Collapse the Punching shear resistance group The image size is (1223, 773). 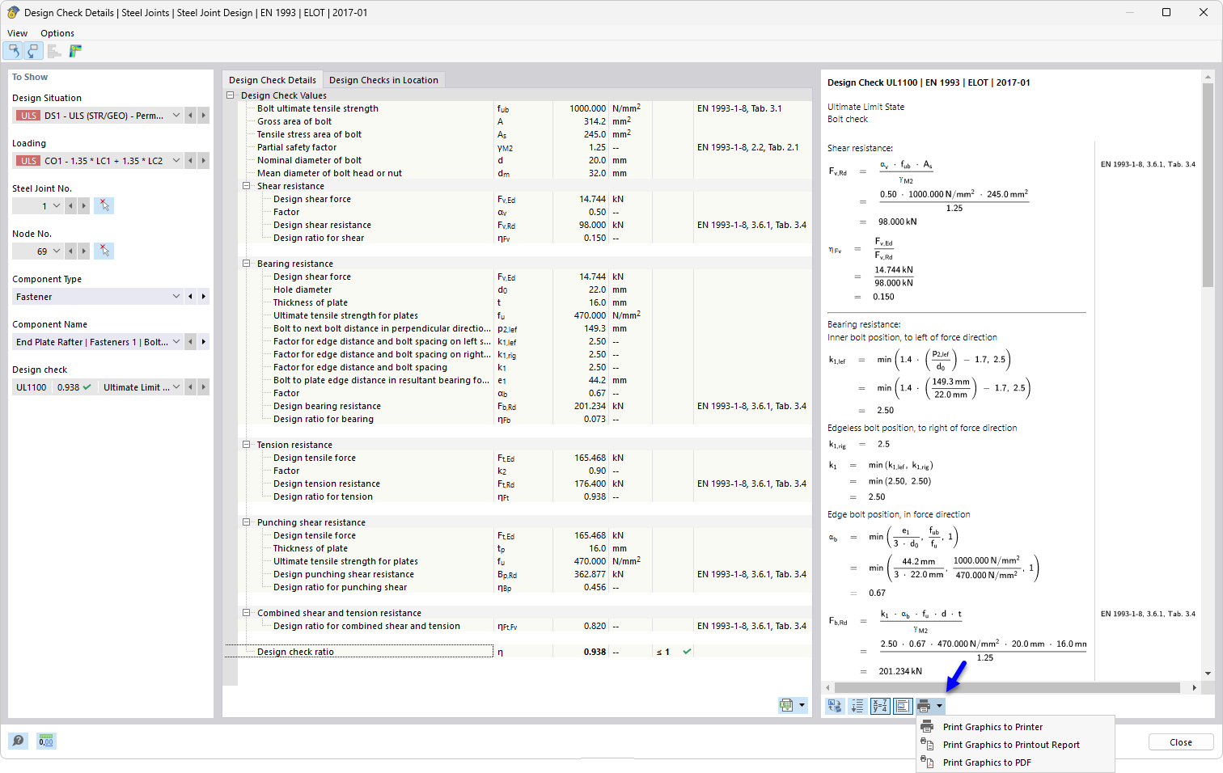(x=247, y=522)
